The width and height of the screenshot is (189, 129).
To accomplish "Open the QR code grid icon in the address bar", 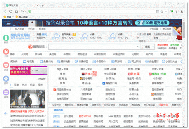I will pos(157,11).
